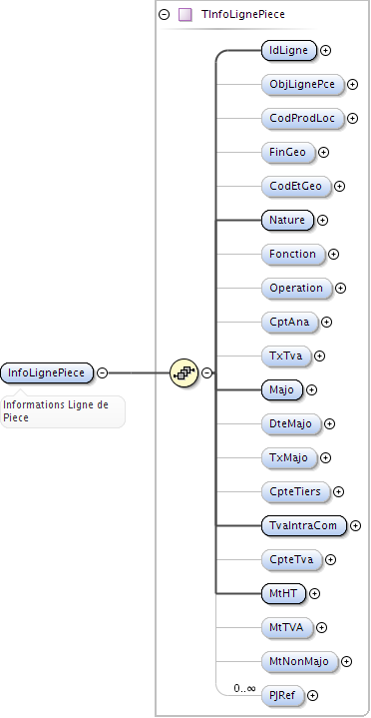This screenshot has height=718, width=371.
Task: Expand the MtNonMajo plus icon
Action: (x=347, y=662)
